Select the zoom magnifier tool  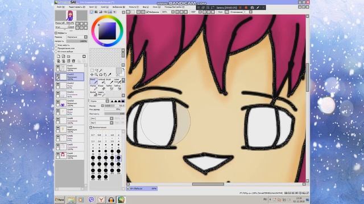[96, 74]
